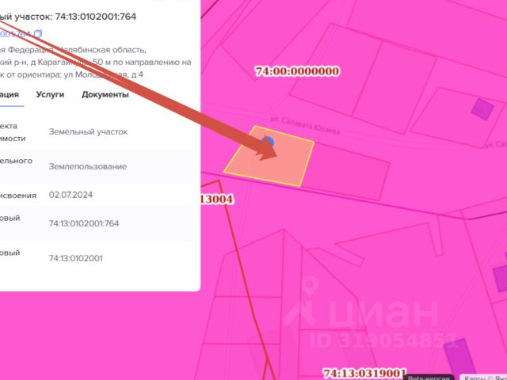
Task: Select the value 74:13:0102001:764 in table
Action: (84, 223)
